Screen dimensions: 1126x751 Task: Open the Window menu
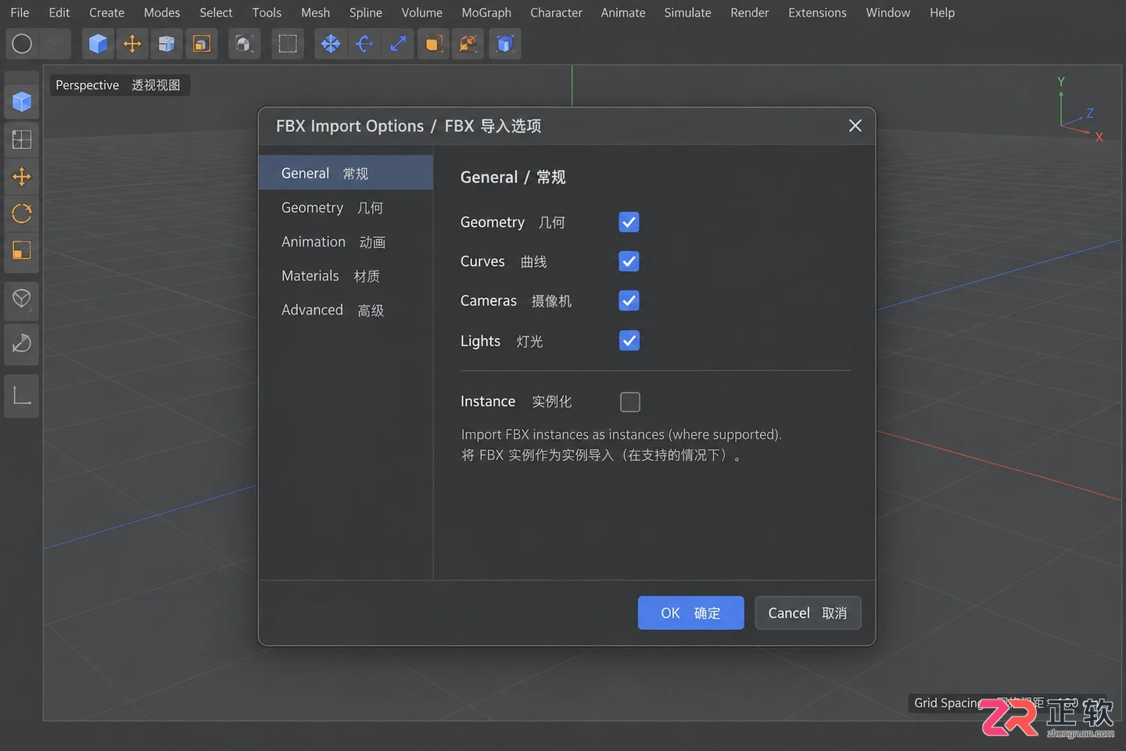pyautogui.click(x=888, y=13)
